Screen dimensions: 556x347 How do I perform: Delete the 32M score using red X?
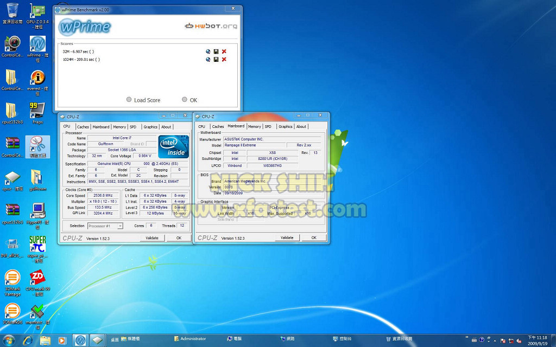pos(224,52)
